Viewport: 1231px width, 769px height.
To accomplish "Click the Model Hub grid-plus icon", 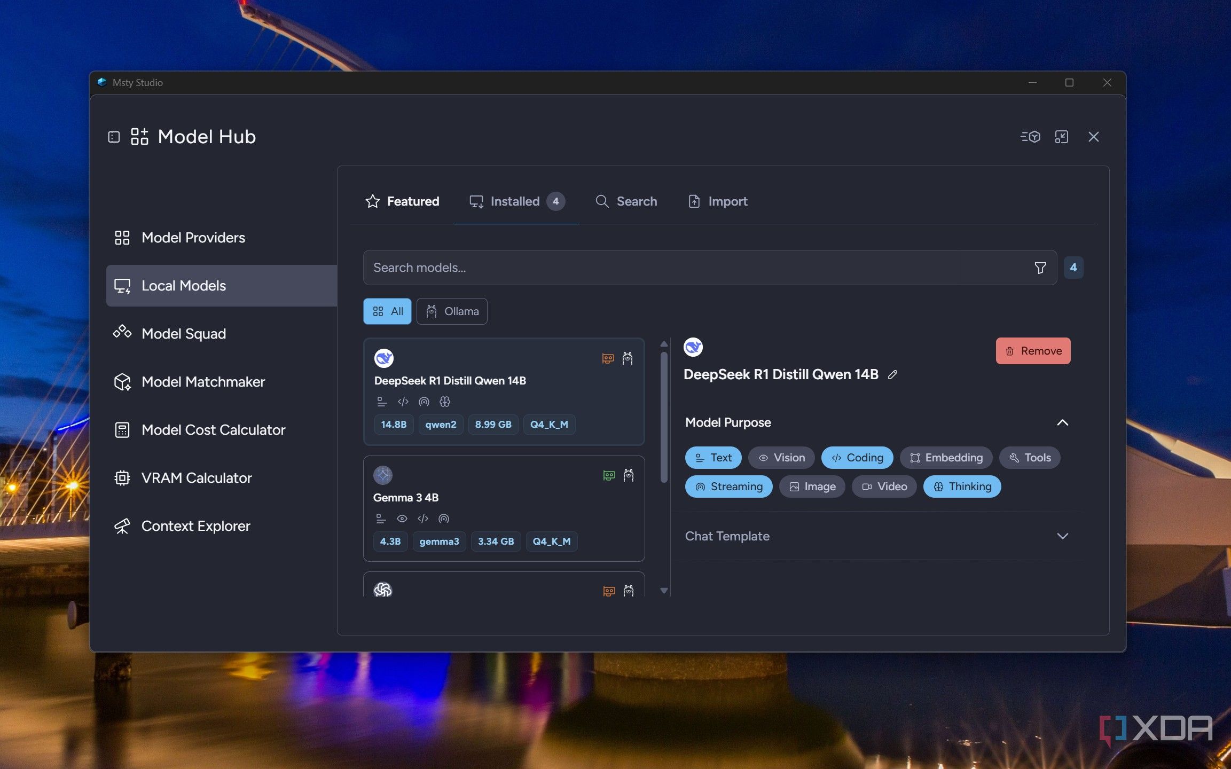I will click(x=139, y=137).
